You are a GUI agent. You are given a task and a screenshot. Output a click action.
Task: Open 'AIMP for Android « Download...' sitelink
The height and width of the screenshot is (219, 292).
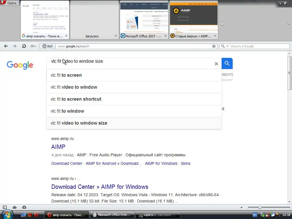click(x=113, y=163)
